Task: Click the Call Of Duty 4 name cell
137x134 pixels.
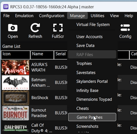Action: click(x=42, y=128)
